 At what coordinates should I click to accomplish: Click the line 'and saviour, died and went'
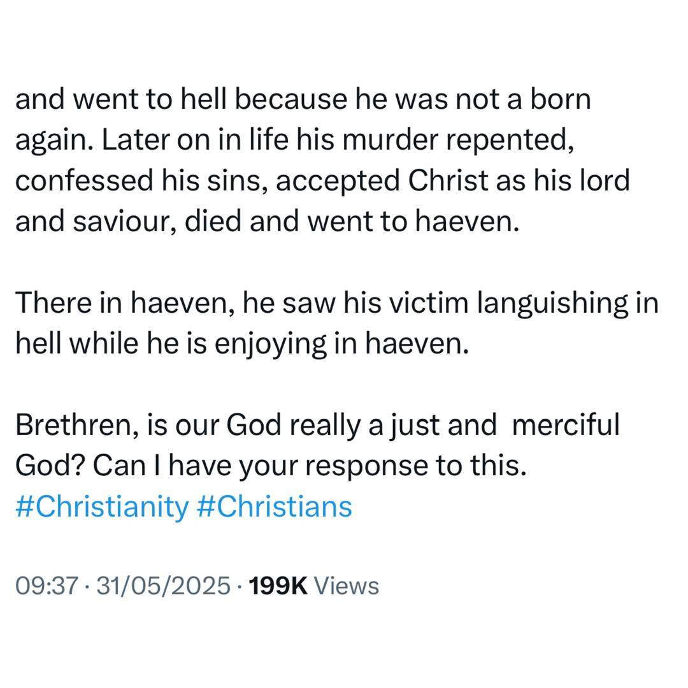pyautogui.click(x=267, y=221)
